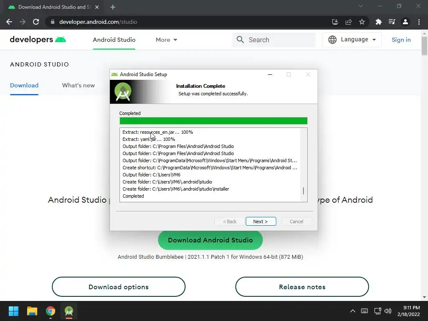Image resolution: width=428 pixels, height=321 pixels.
Task: Select the Download tab
Action: pos(24,85)
